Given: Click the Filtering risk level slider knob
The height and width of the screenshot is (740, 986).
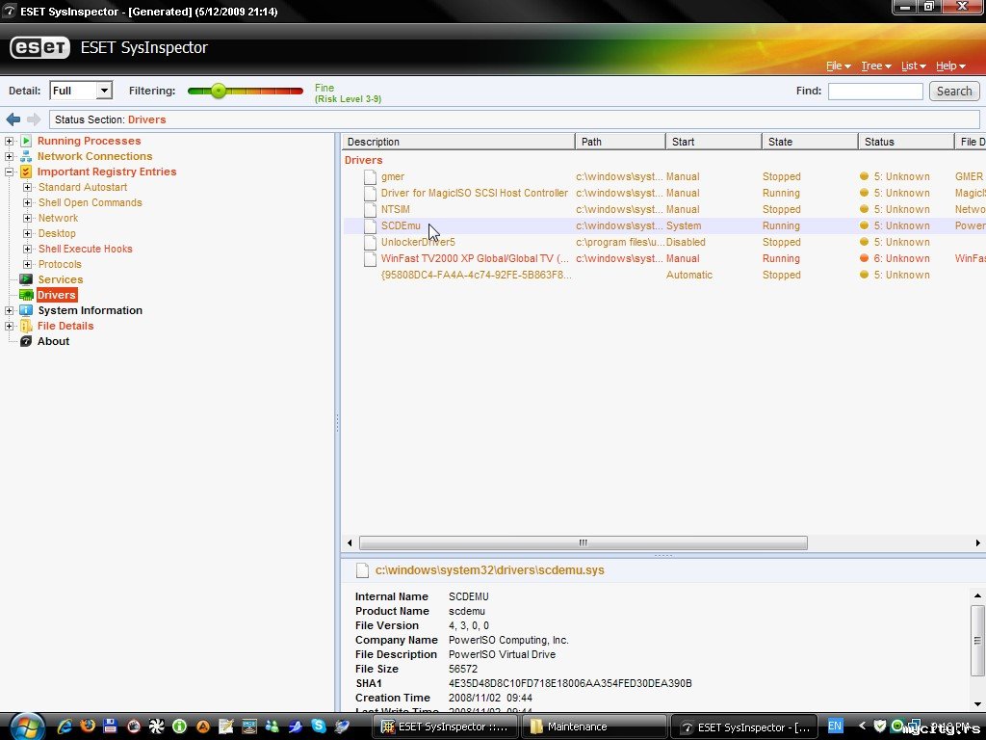Looking at the screenshot, I should 219,91.
